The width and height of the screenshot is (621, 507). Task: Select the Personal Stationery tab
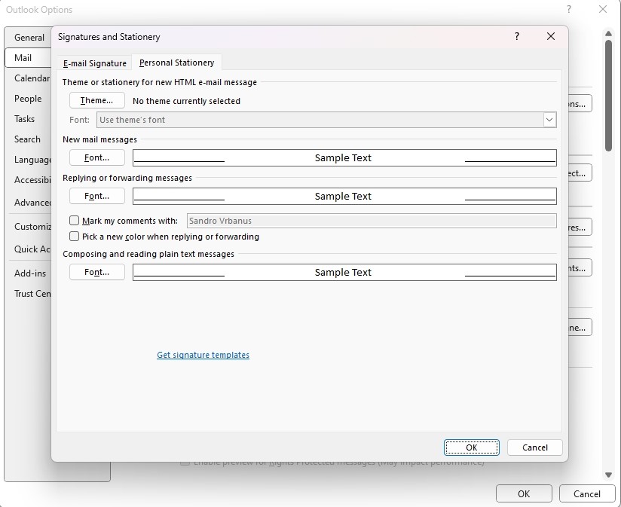176,63
